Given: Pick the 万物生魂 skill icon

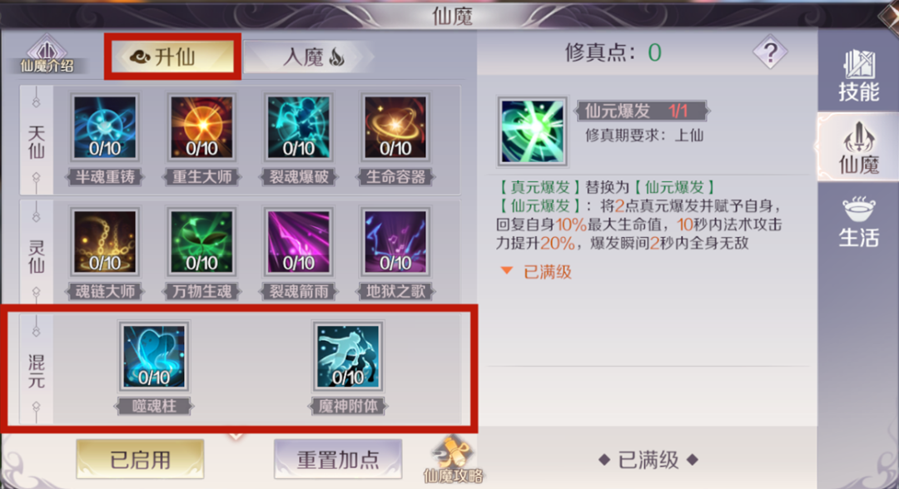Looking at the screenshot, I should point(201,242).
